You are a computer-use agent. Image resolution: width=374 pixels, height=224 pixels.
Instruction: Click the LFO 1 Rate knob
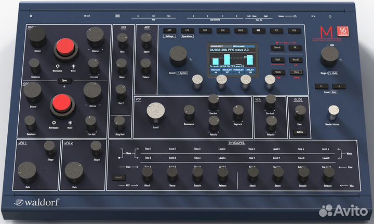27,172
